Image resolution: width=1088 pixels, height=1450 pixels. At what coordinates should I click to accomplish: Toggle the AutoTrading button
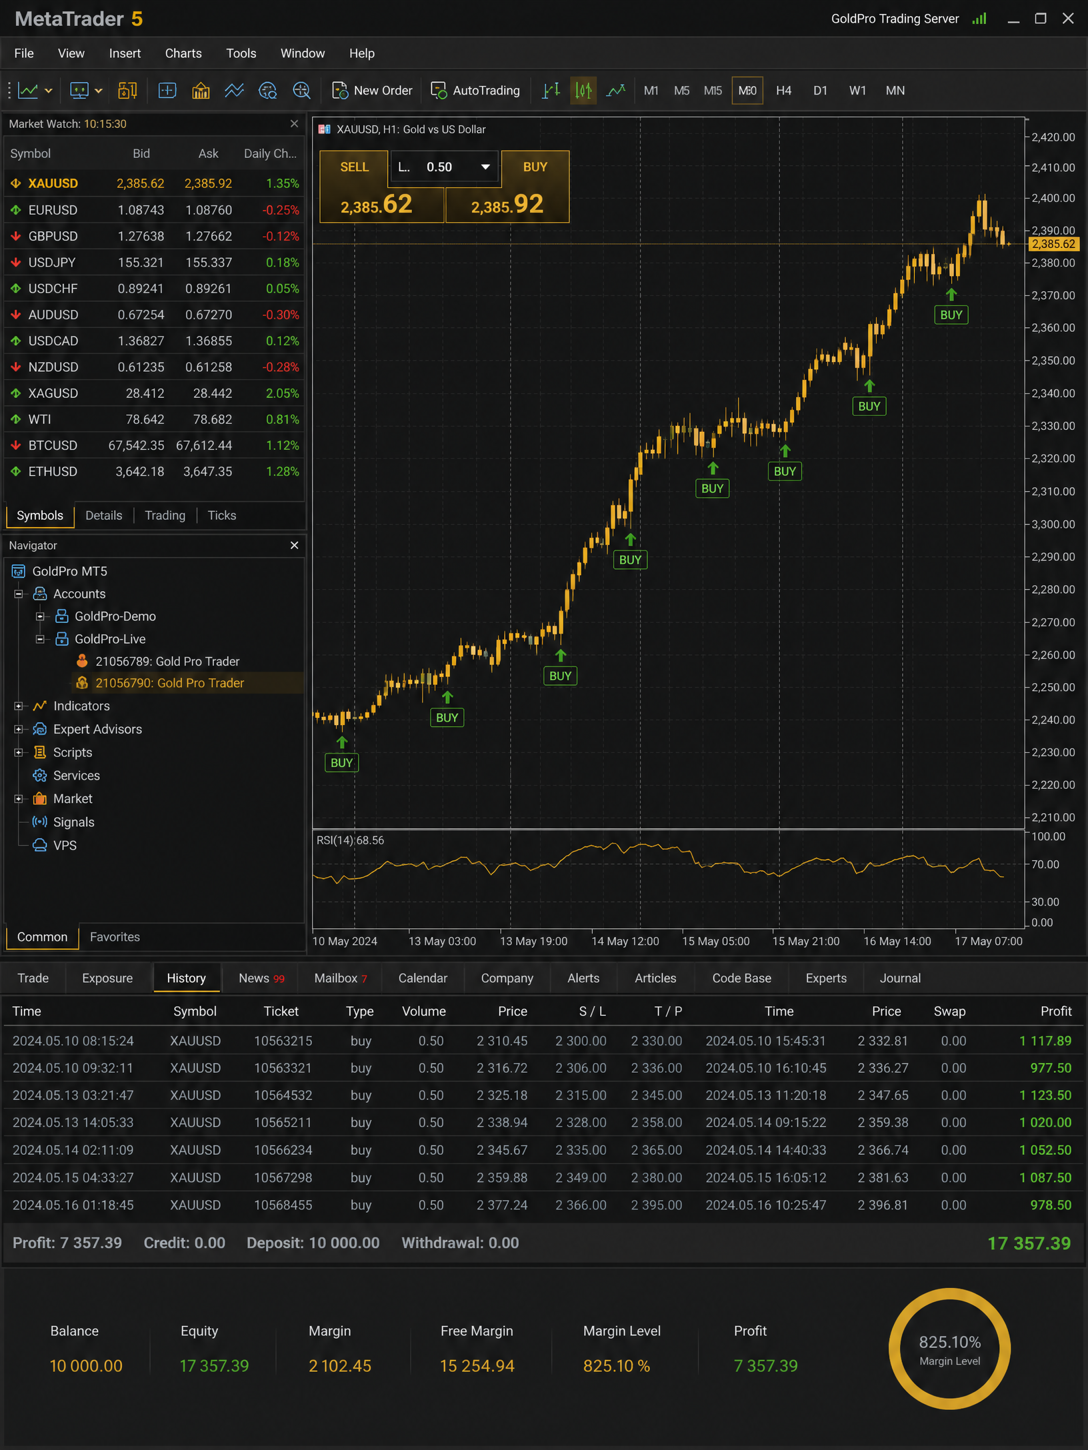pyautogui.click(x=476, y=91)
